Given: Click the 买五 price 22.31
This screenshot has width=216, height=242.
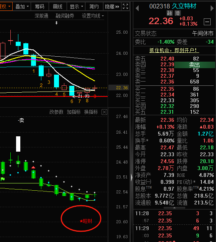Looking at the screenshot, I should (167, 112).
